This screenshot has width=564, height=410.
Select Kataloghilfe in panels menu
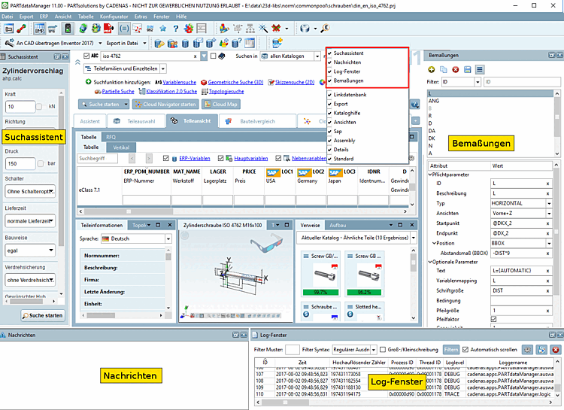tap(347, 113)
